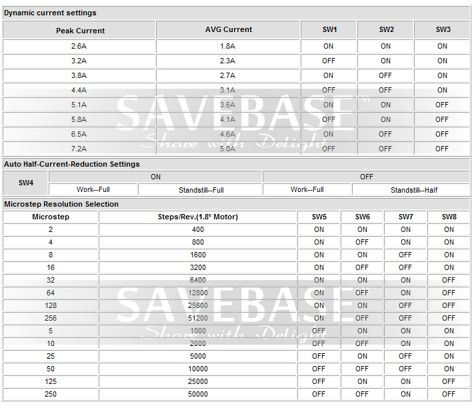Click the 50000 steps per revolution cell
Image resolution: width=474 pixels, height=408 pixels.
pos(198,394)
